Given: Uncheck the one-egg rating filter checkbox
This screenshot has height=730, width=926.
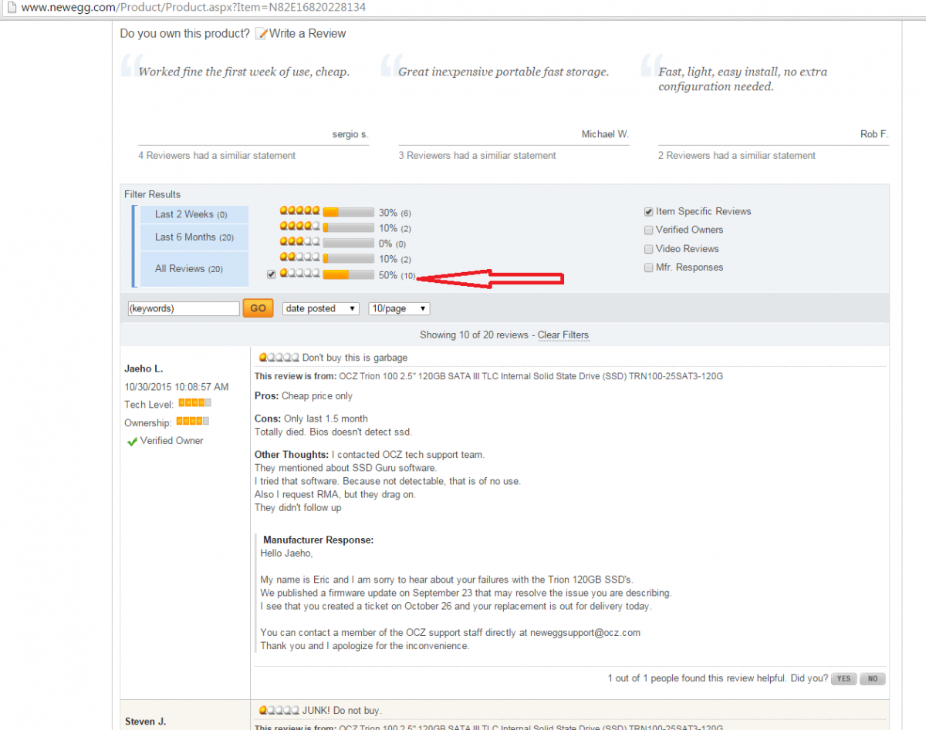Looking at the screenshot, I should click(271, 274).
